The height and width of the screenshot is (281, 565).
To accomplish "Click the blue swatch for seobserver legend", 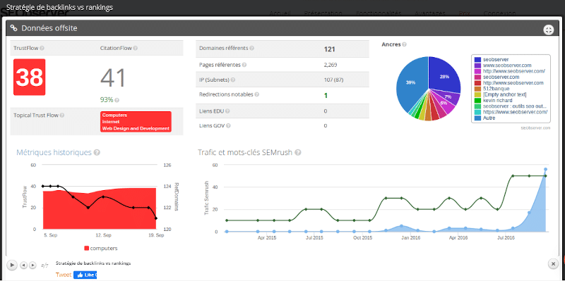I will click(x=478, y=60).
